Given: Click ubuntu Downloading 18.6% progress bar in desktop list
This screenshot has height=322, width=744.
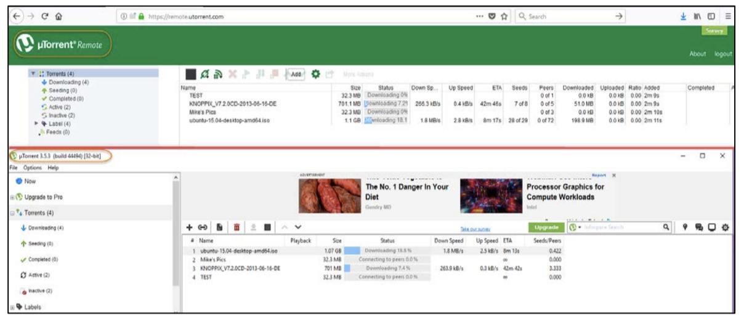Looking at the screenshot, I should click(387, 251).
